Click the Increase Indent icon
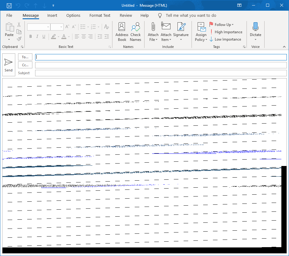Screen dimensions: 289x256 (107, 36)
